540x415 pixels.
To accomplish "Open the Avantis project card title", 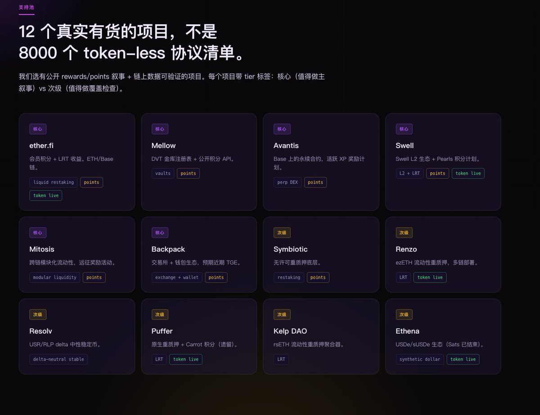I will (x=286, y=145).
